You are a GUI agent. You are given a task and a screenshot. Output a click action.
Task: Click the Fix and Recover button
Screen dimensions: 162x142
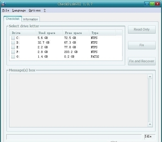142,61
